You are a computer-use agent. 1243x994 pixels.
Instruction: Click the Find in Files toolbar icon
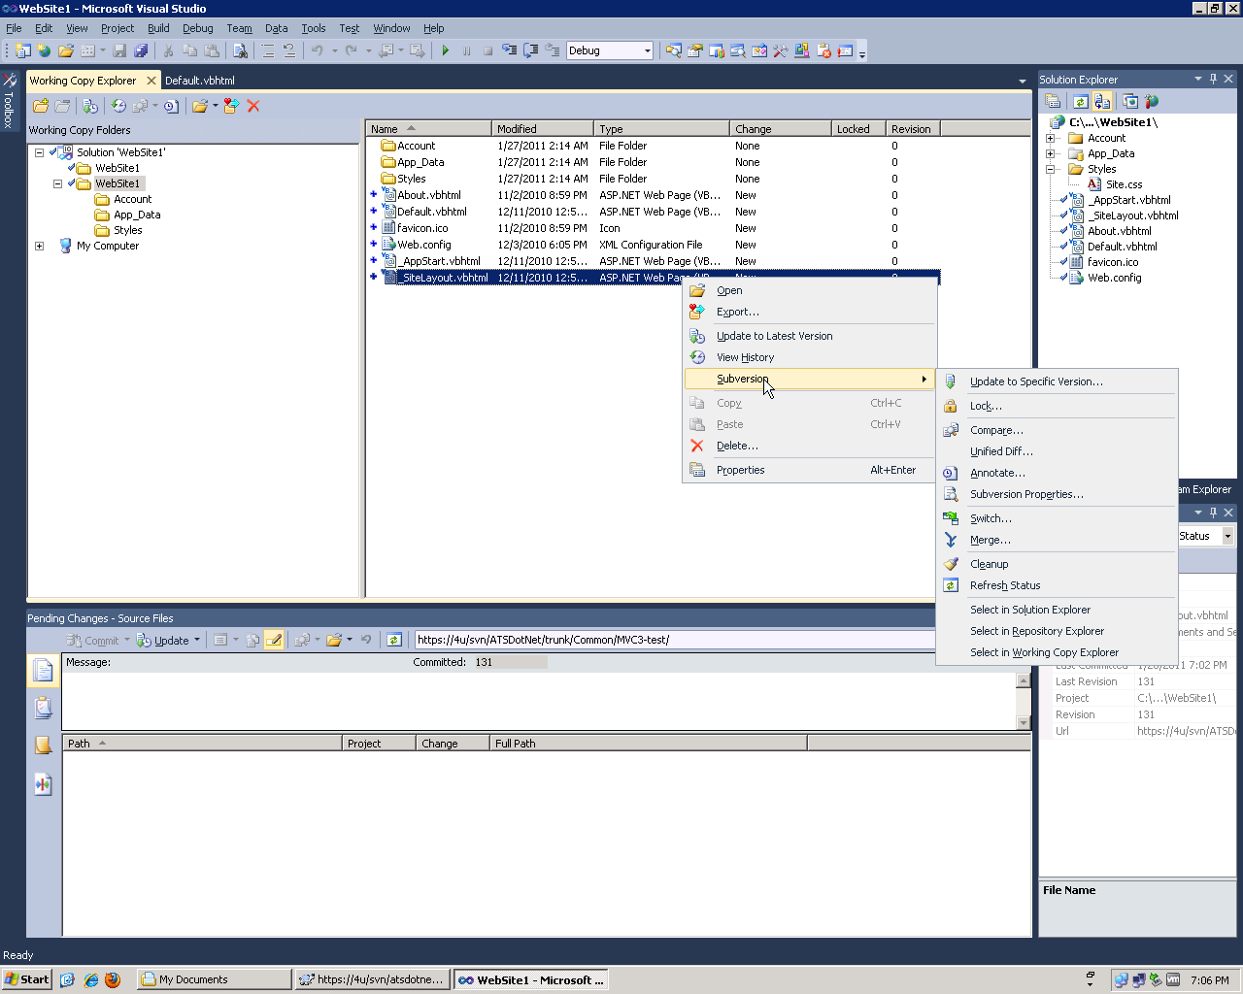[240, 50]
